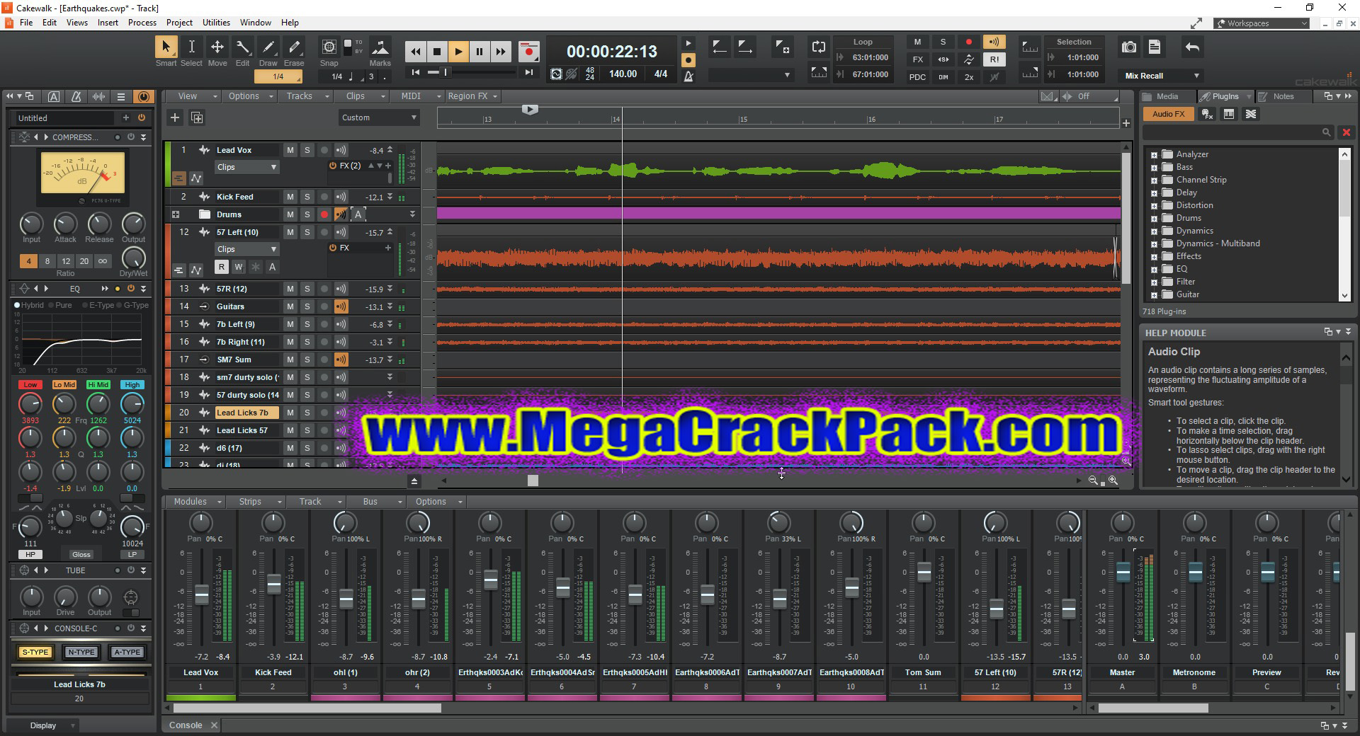
Task: Open the Audio FX plugin category
Action: (x=1168, y=114)
